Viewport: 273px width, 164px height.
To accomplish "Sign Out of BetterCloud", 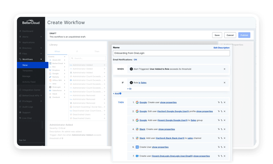I will pyautogui.click(x=22, y=140).
